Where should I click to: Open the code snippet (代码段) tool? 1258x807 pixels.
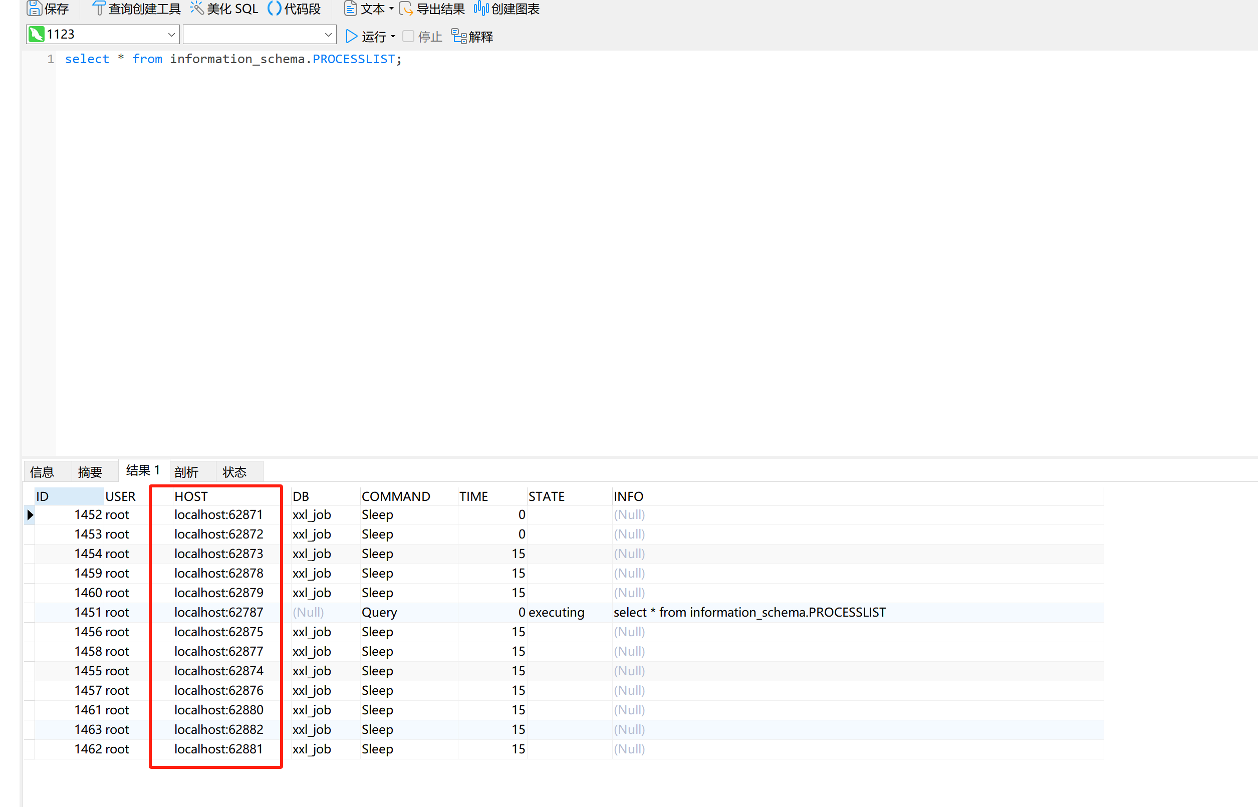point(275,9)
